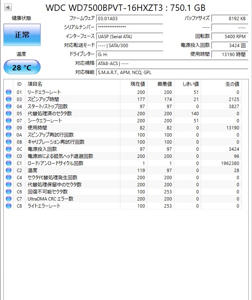
Task: Click the 健康状態 label
Action: tap(21, 18)
